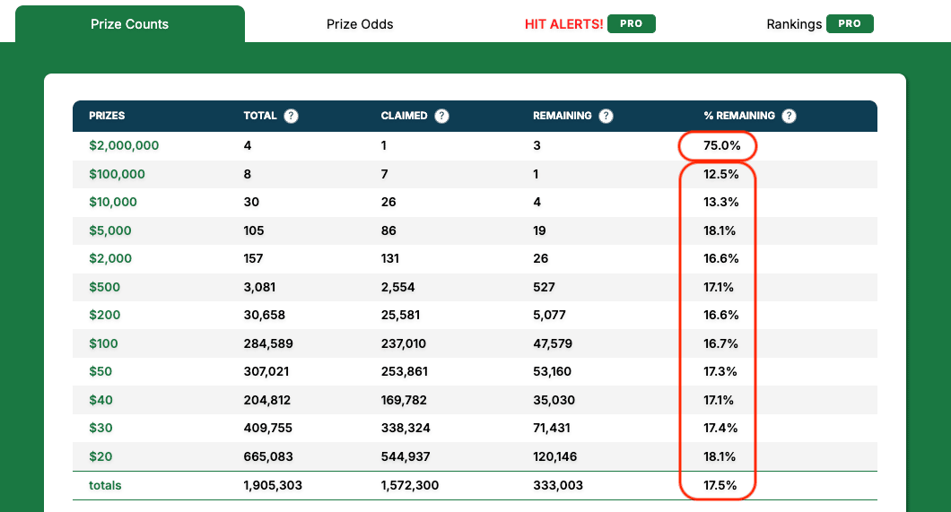Click the PRO badge next to Rankings
Image resolution: width=951 pixels, height=512 pixels.
850,23
